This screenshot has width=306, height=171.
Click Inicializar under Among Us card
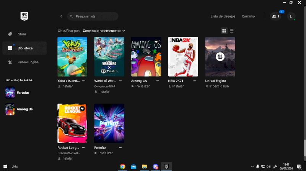pos(140,86)
